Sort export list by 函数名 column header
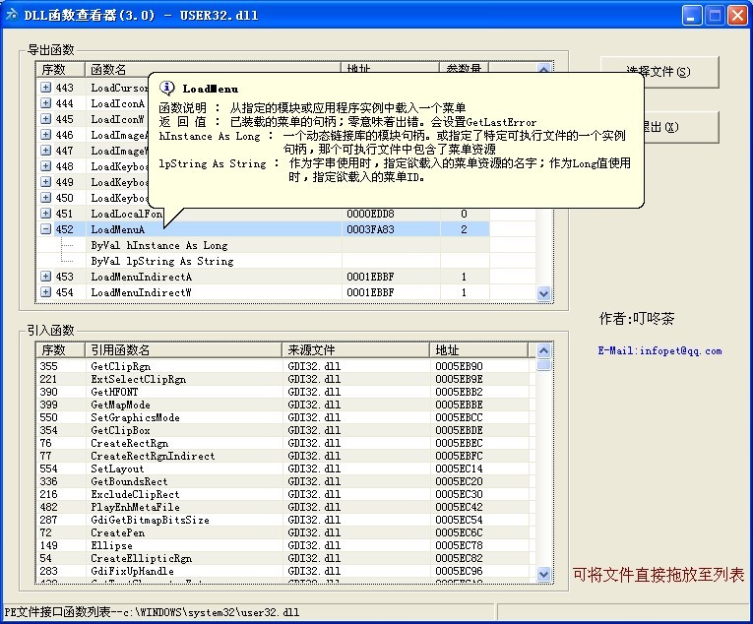 (x=213, y=69)
